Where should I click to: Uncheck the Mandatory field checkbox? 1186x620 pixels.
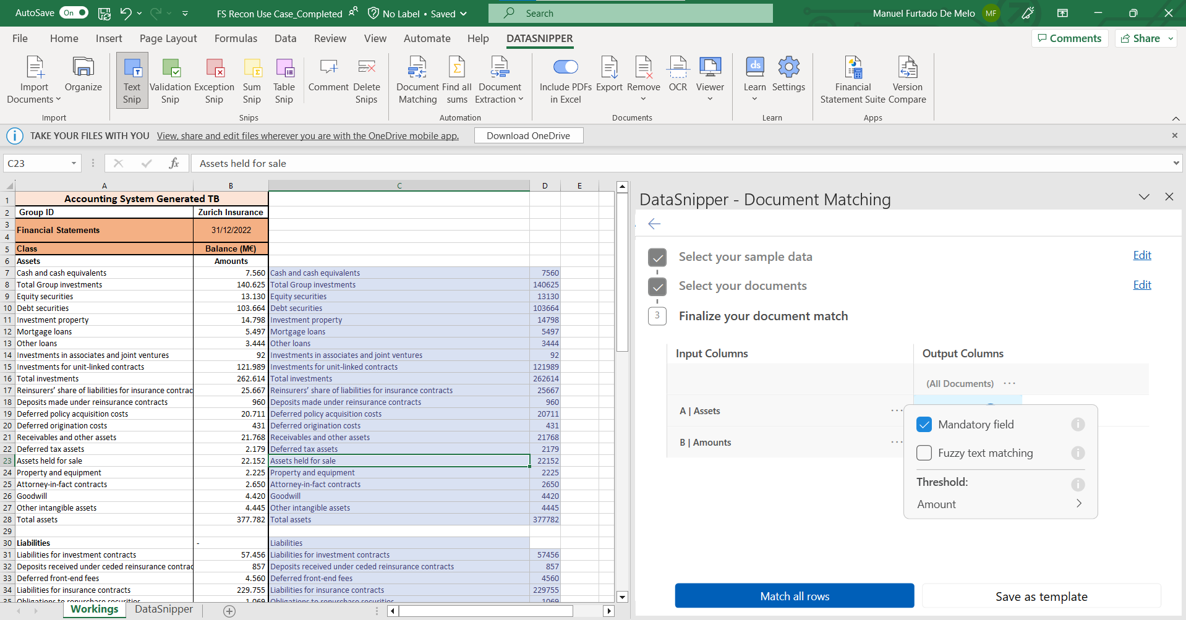924,425
